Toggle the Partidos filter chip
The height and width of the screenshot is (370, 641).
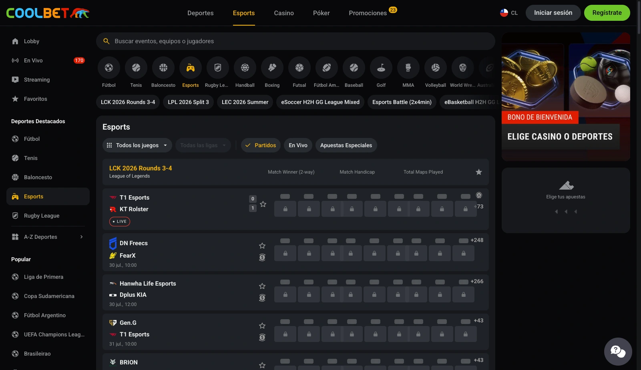click(261, 145)
